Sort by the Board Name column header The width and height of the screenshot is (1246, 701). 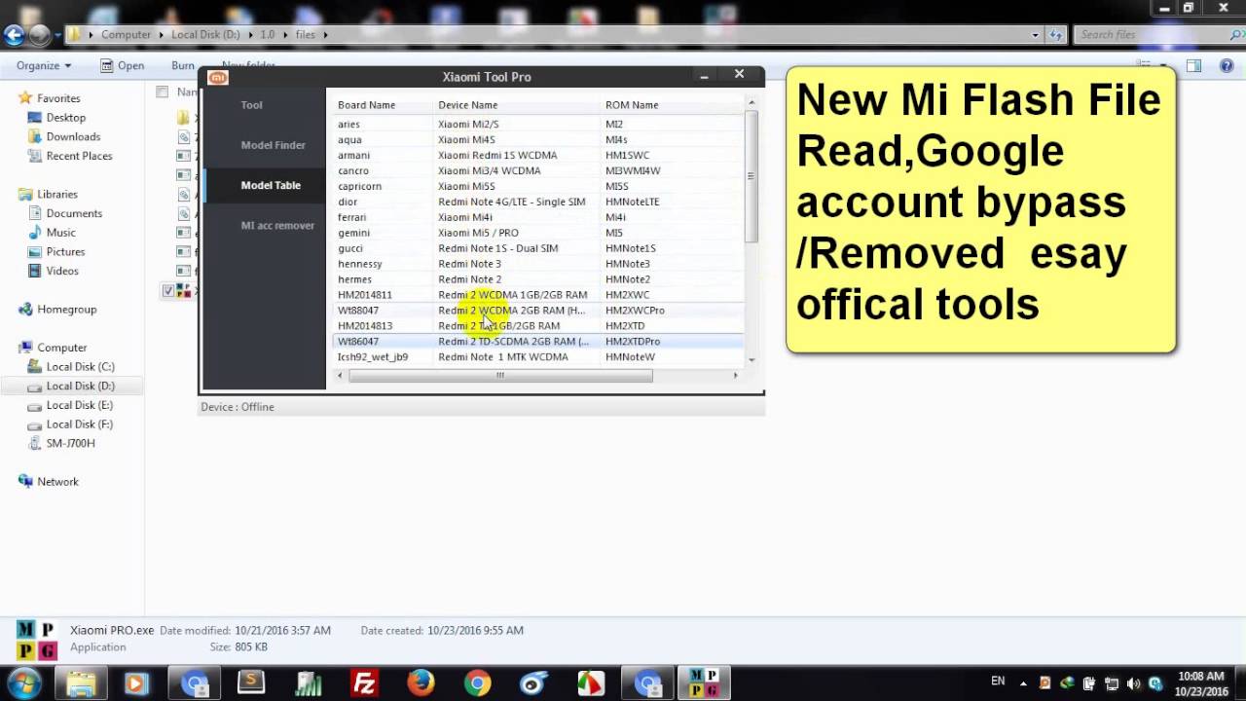point(383,105)
